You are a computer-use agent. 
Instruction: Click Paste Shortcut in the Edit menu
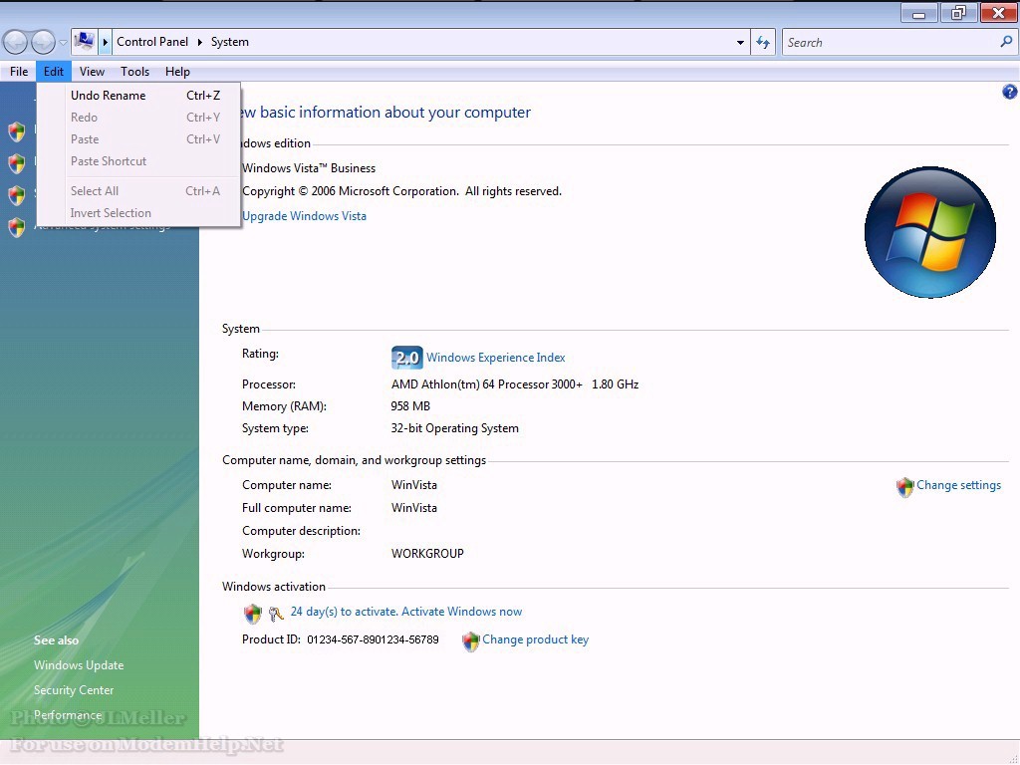coord(139,161)
